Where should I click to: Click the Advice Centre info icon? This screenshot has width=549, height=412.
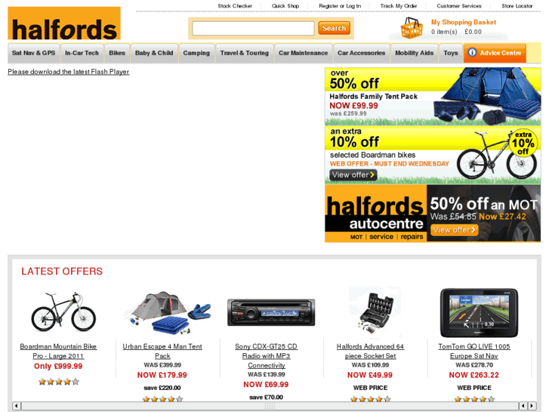coord(472,53)
